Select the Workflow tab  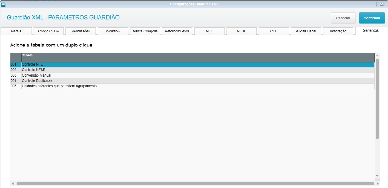click(x=113, y=31)
